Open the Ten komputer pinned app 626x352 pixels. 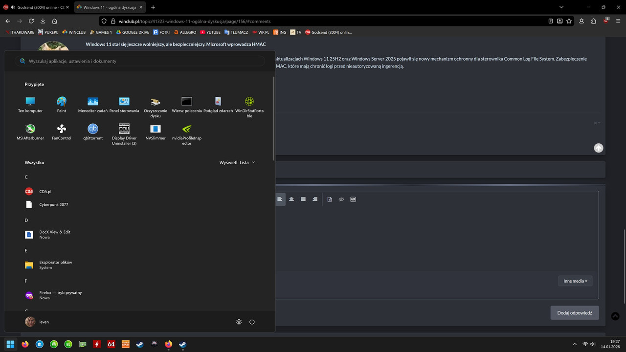coord(30,105)
